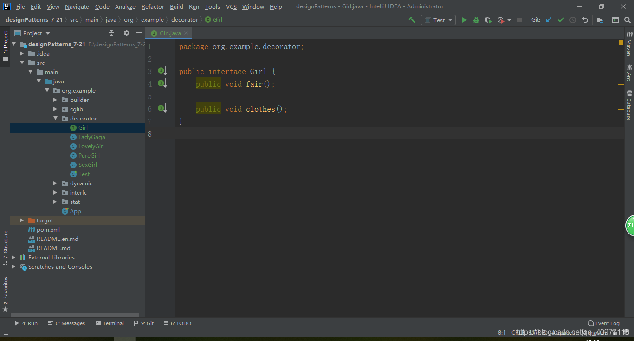Expand the target folder
This screenshot has width=634, height=341.
pos(22,221)
